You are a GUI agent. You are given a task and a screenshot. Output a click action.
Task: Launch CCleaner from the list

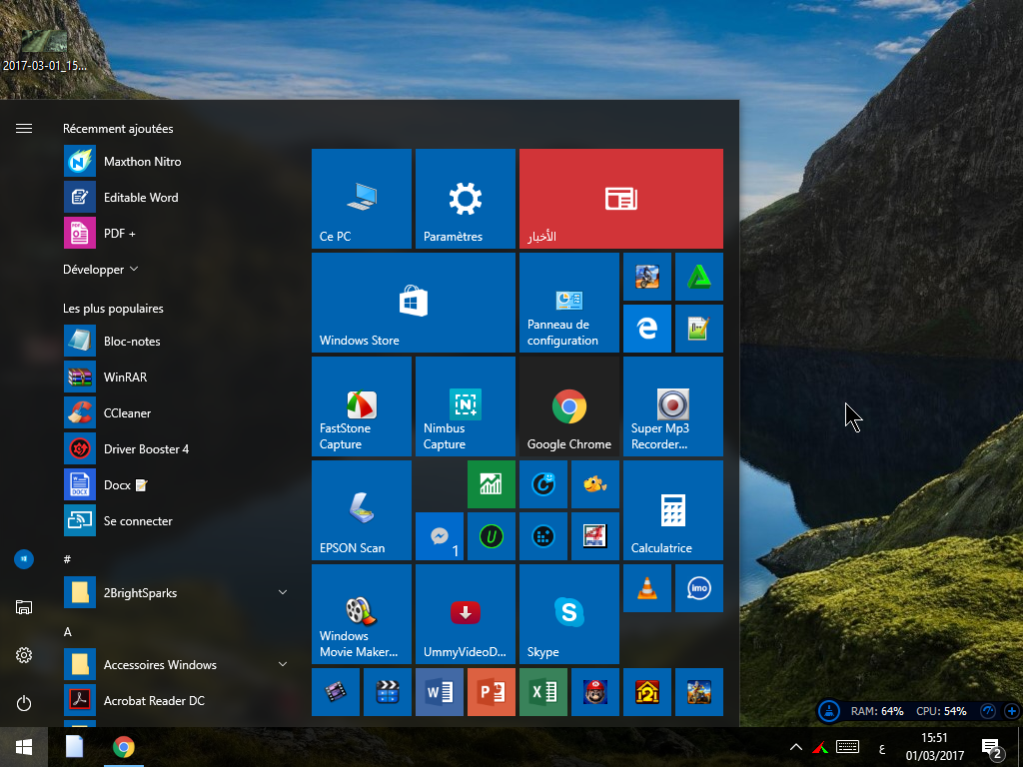pos(176,412)
